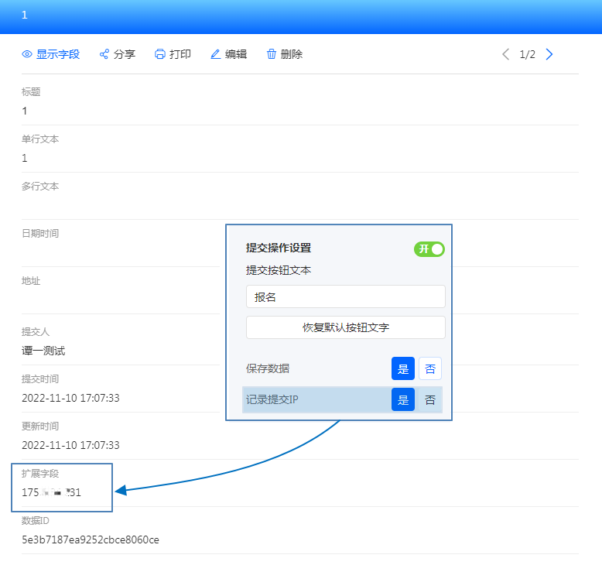Go to the next record with right chevron

click(549, 54)
